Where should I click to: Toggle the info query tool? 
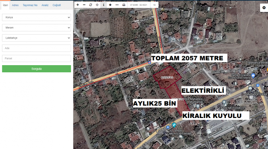(x=104, y=5)
